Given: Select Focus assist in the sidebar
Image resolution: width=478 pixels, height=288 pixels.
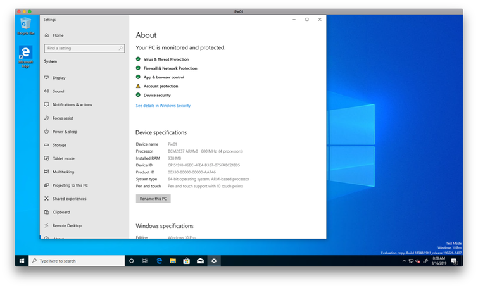Looking at the screenshot, I should tap(63, 118).
